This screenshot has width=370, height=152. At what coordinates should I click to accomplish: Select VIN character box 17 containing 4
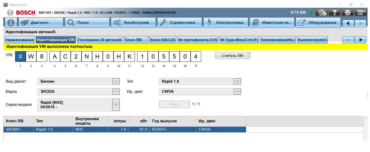coord(195,57)
